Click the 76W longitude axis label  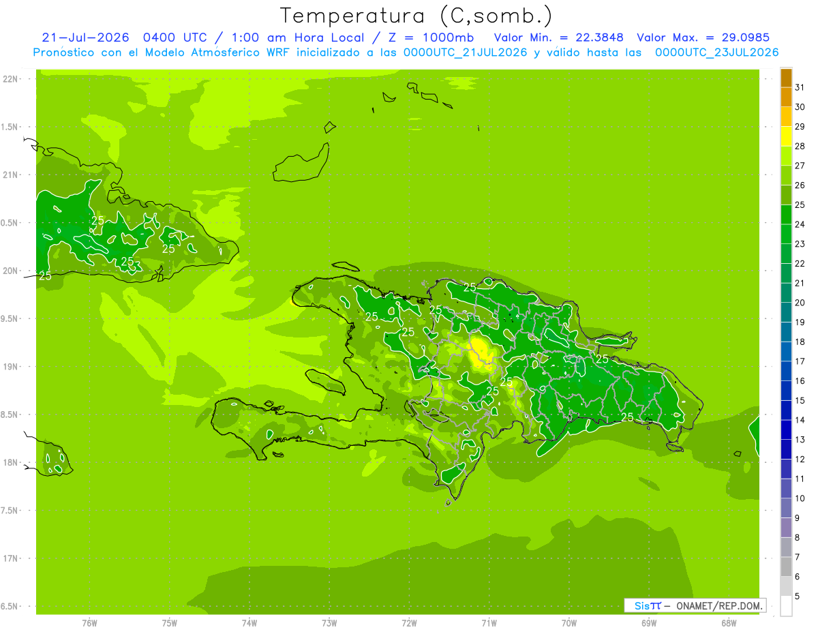(x=89, y=623)
